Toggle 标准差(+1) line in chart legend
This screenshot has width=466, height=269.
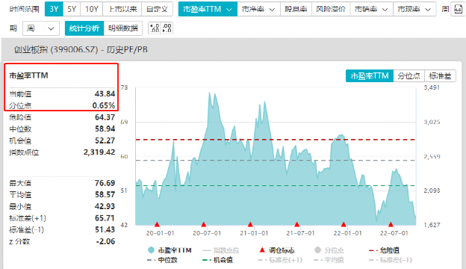pyautogui.click(x=280, y=260)
